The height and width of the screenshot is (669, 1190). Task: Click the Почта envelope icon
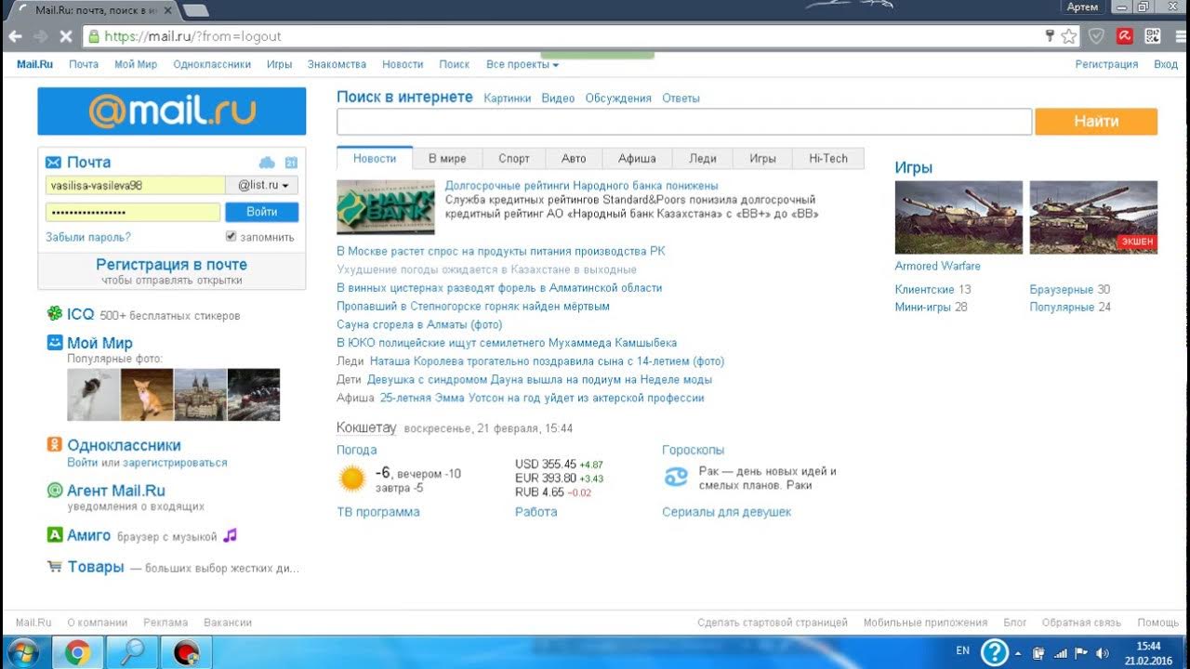tap(53, 162)
